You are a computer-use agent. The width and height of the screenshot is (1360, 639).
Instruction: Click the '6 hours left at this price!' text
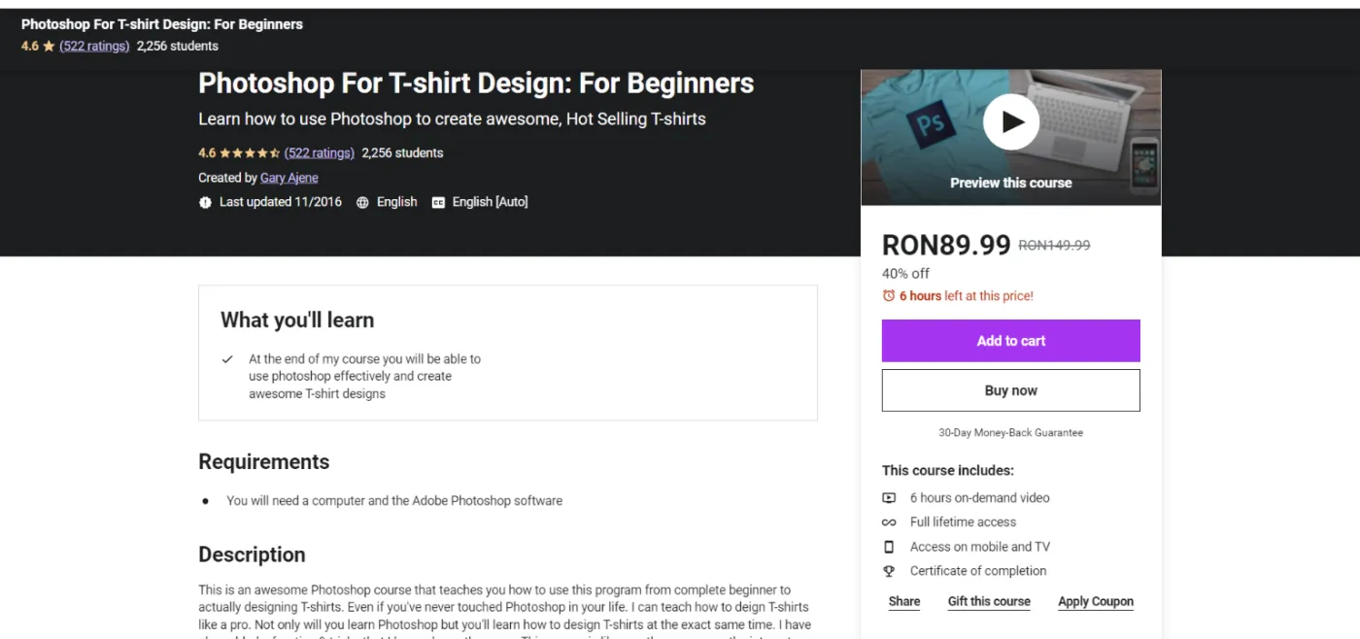pos(966,296)
